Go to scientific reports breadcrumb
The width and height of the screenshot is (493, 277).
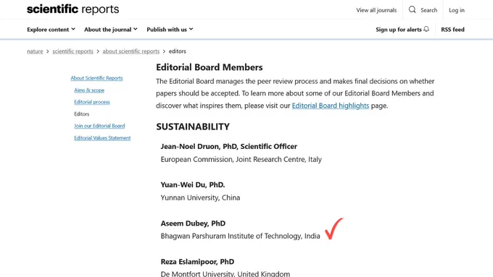click(72, 51)
